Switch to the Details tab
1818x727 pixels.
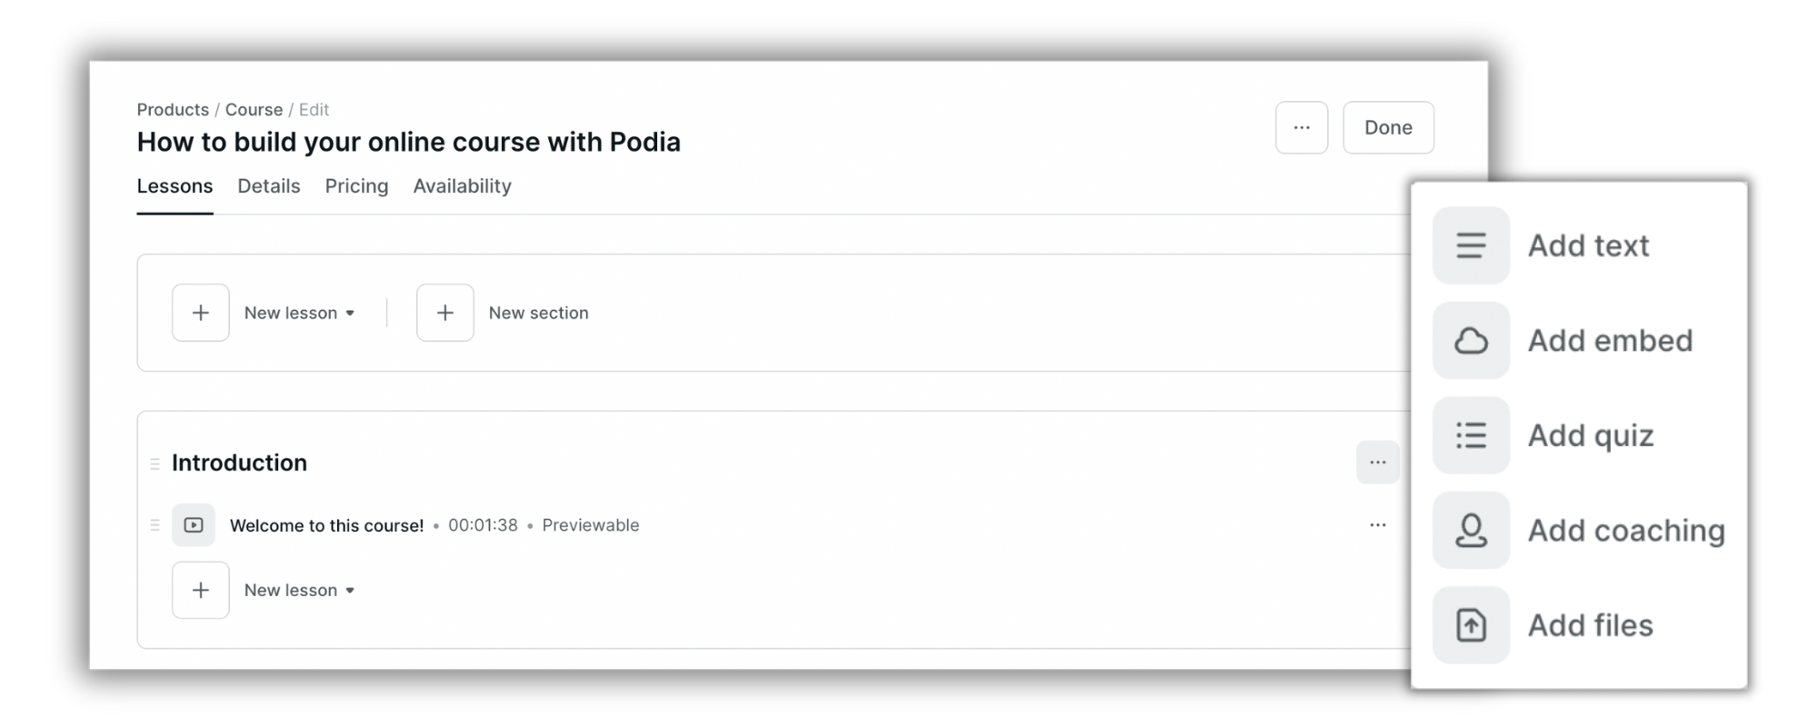(x=269, y=186)
